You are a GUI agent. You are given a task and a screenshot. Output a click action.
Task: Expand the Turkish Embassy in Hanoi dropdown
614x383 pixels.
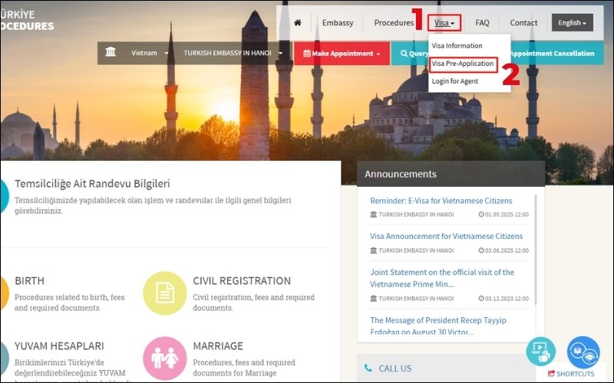233,53
